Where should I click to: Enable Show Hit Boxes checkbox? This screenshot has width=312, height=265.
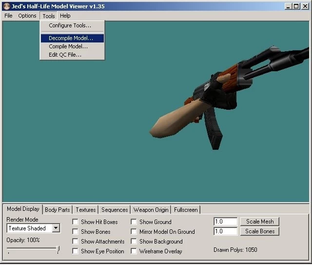point(75,222)
